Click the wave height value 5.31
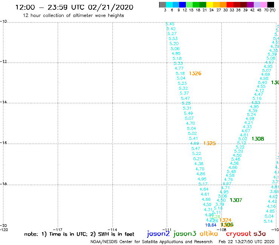279x245 pixels. (187, 108)
